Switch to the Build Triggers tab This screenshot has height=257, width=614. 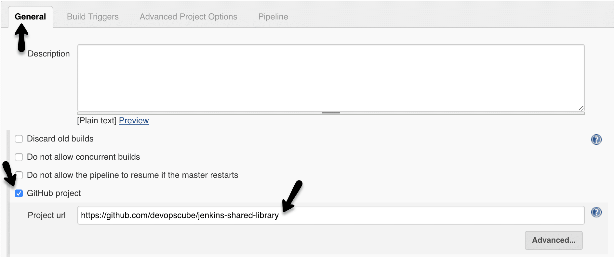coord(92,16)
